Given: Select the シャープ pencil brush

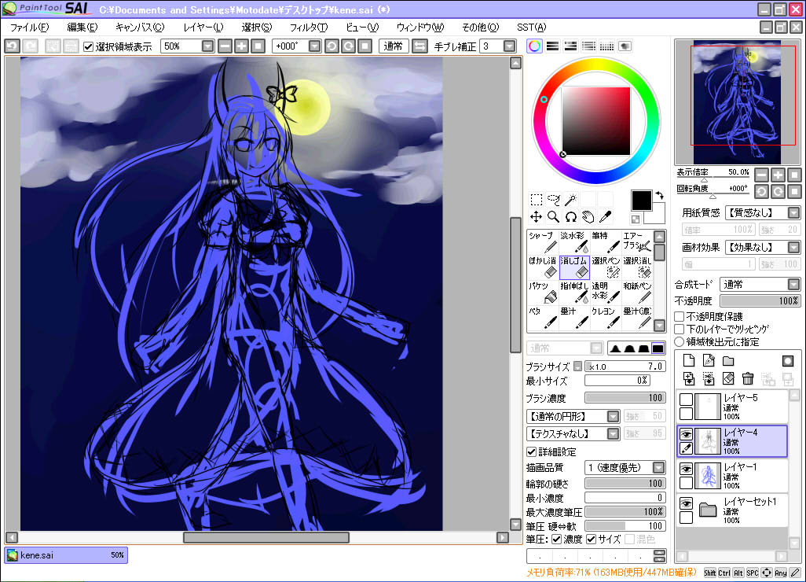Looking at the screenshot, I should coord(543,242).
